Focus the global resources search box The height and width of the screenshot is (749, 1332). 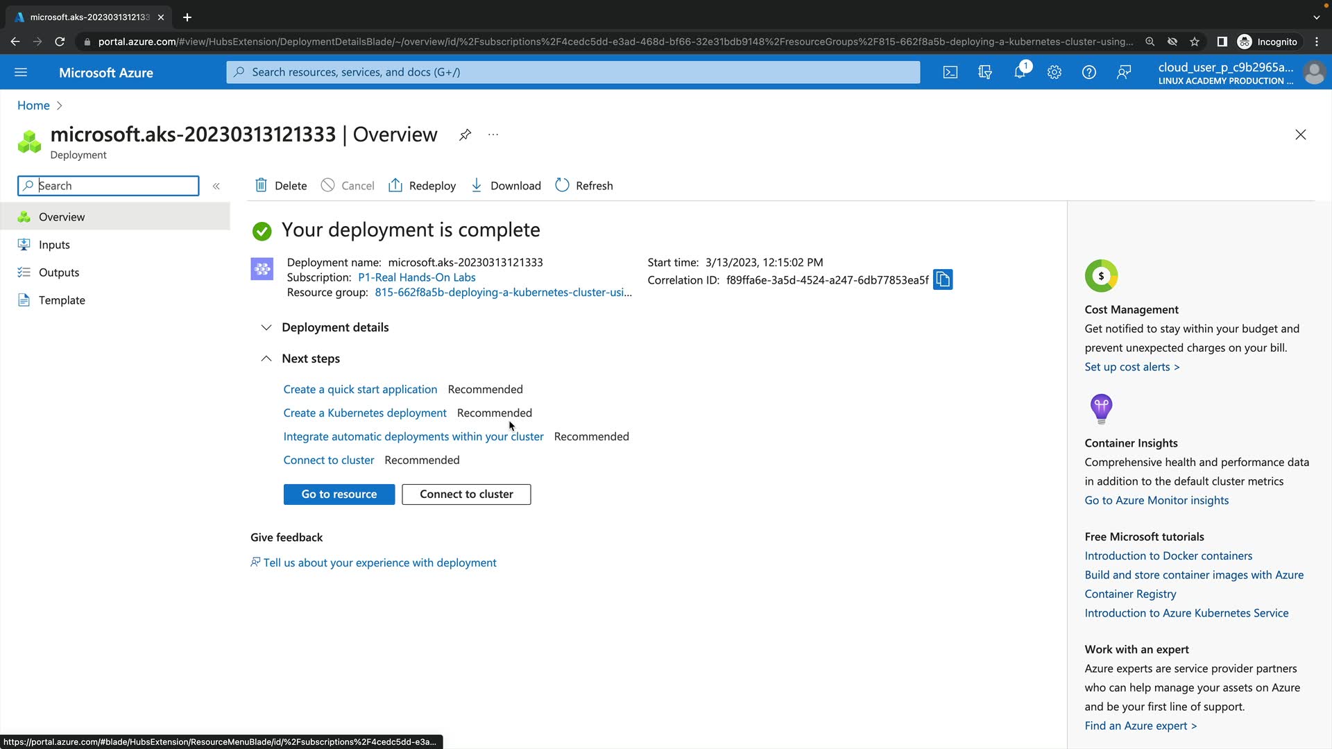click(x=573, y=72)
